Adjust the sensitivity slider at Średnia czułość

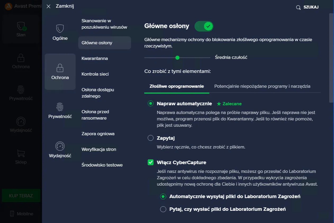point(177,58)
